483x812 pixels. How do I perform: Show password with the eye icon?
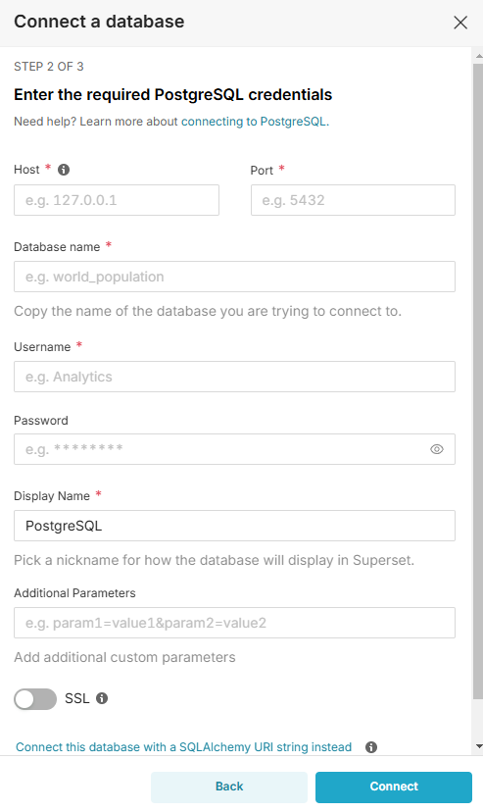click(437, 449)
